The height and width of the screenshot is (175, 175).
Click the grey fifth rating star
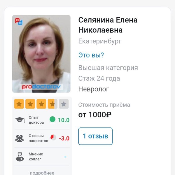click(x=64, y=104)
